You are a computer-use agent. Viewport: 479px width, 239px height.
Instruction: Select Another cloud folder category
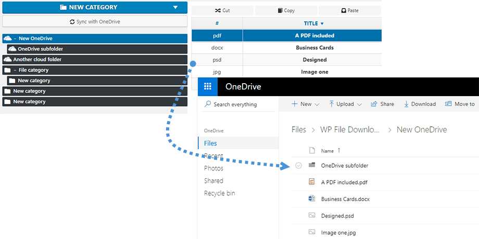(x=95, y=59)
